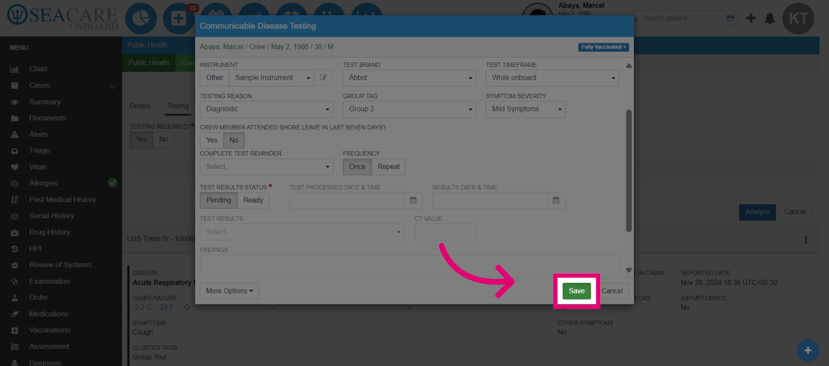Click the Triage icon in the sidebar

coord(15,151)
